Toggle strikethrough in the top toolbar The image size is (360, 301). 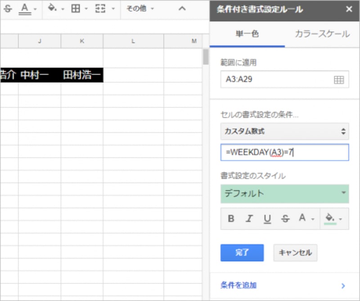(x=8, y=9)
